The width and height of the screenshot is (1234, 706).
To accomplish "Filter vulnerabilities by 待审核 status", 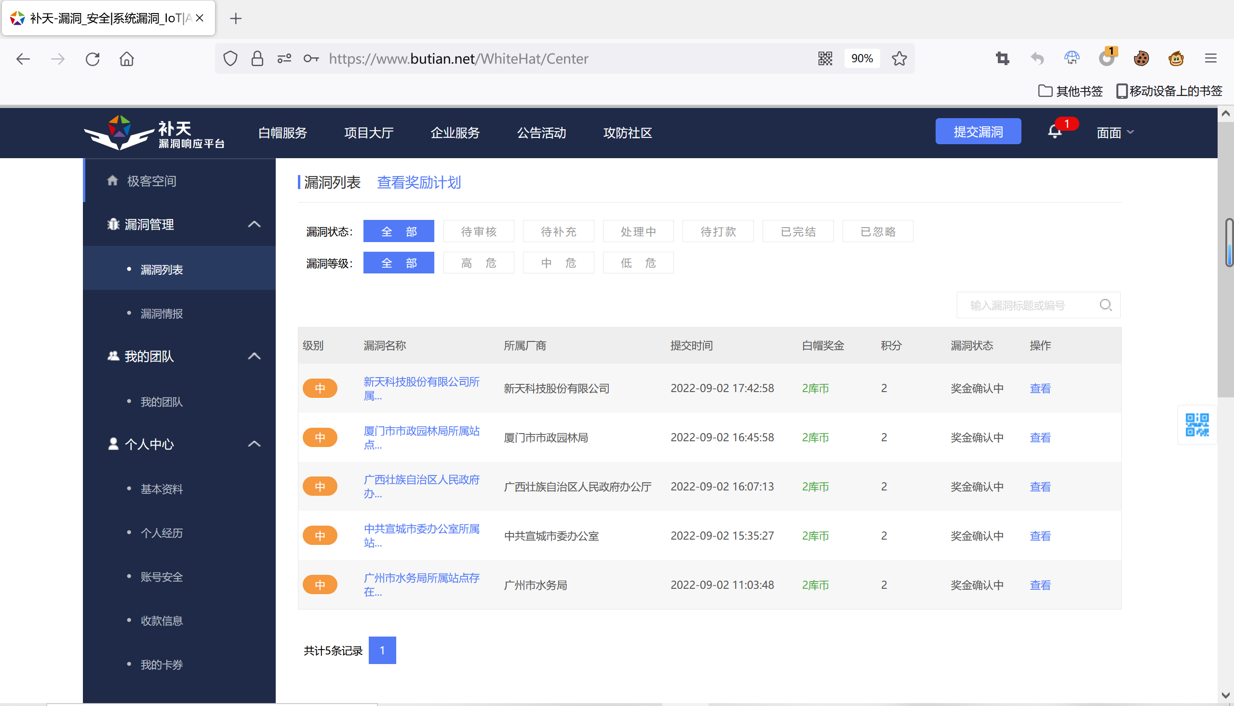I will 478,231.
